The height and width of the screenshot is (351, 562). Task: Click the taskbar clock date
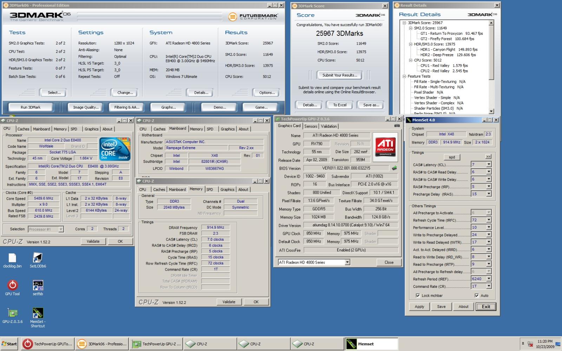coord(545,347)
